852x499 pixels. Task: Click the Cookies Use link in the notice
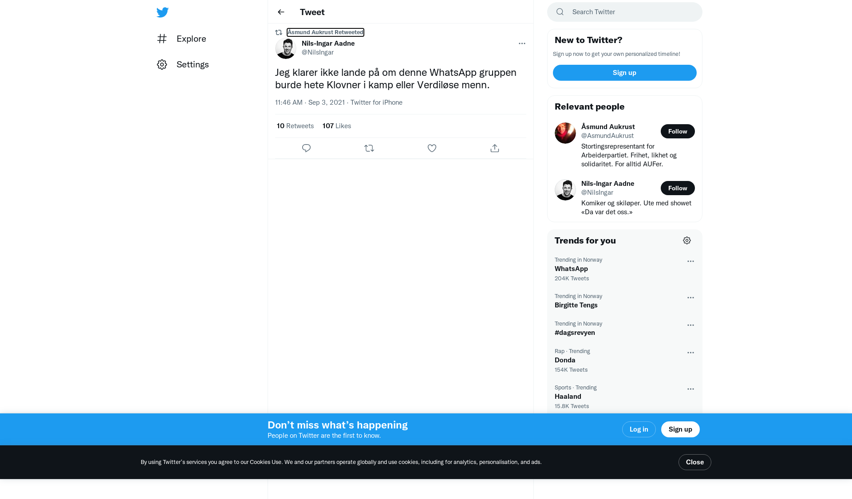click(x=265, y=462)
